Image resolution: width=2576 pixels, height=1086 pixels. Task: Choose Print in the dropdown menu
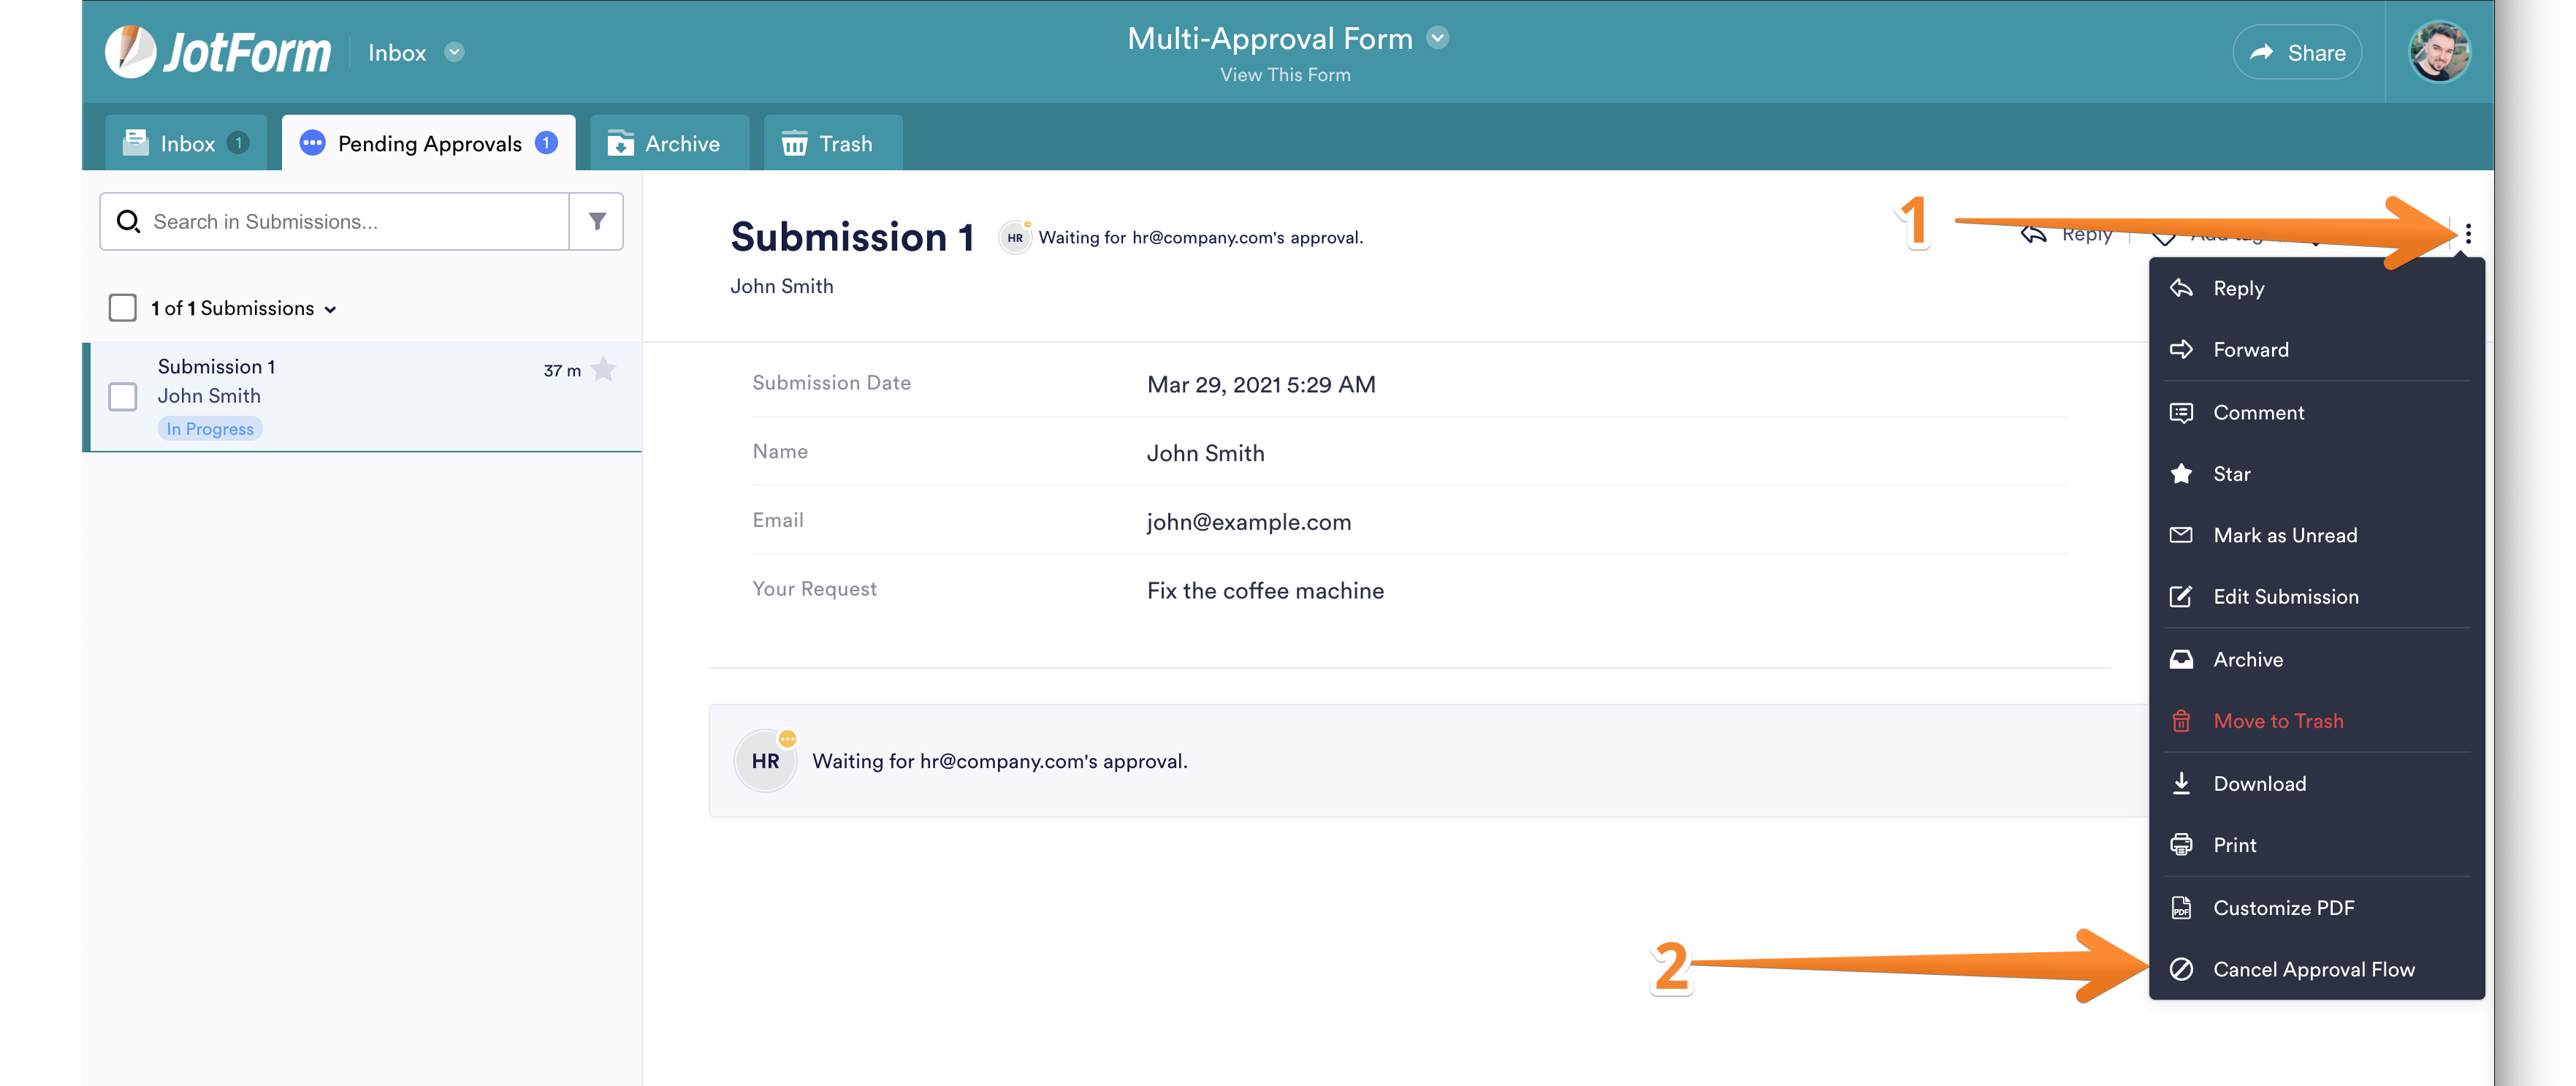click(x=2316, y=844)
